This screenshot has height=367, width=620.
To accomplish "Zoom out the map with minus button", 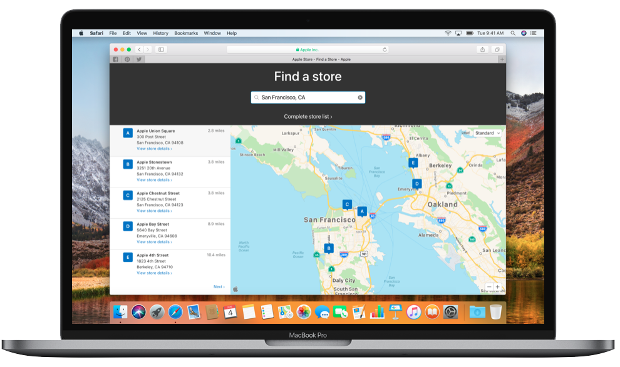I will point(489,287).
